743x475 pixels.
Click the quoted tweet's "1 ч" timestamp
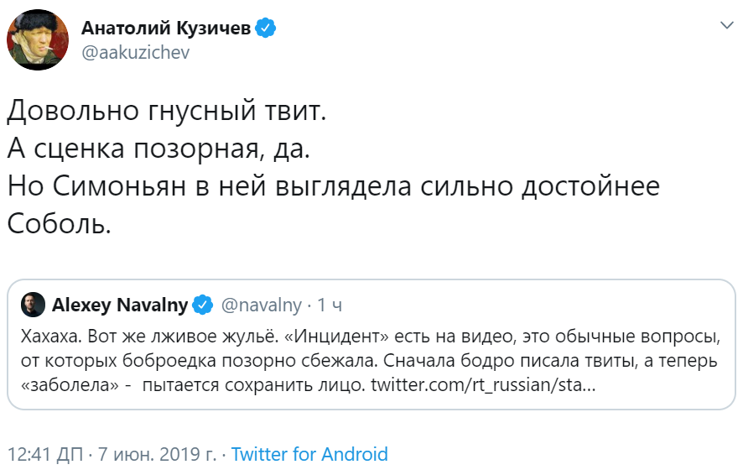click(x=330, y=305)
